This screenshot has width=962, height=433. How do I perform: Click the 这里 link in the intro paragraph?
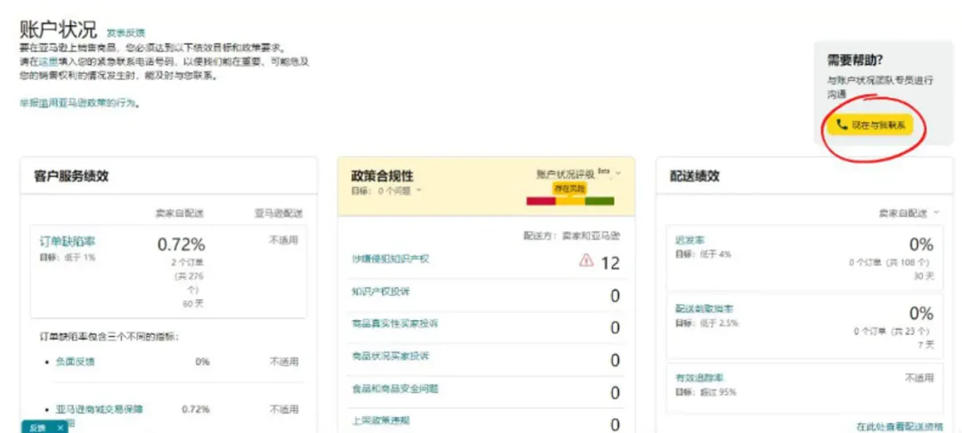click(48, 61)
